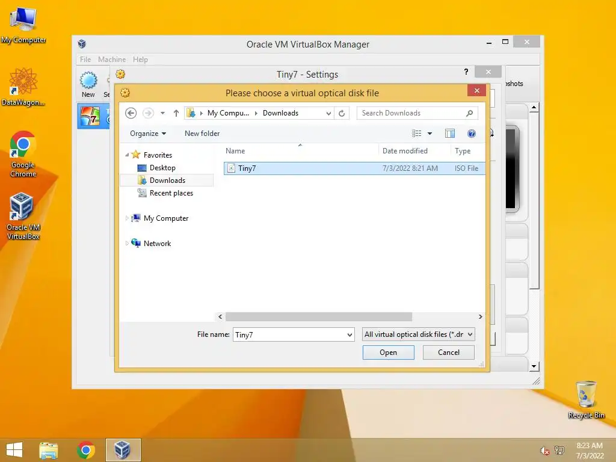Click the Windows Start button

[x=14, y=450]
